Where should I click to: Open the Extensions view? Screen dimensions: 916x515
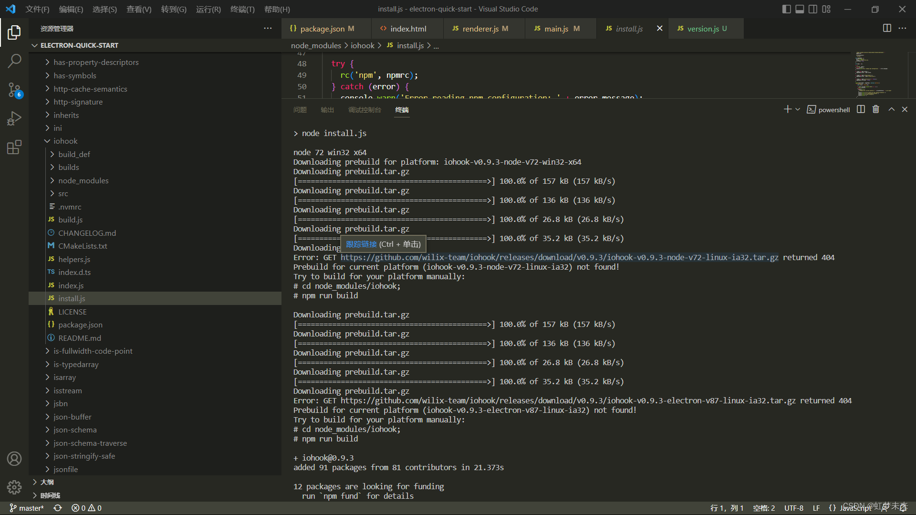tap(14, 147)
